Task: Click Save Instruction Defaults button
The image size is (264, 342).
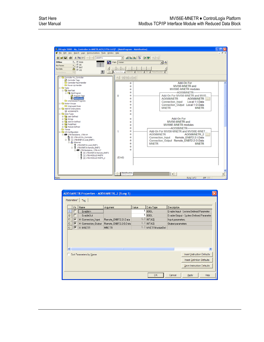Action: click(x=197, y=266)
